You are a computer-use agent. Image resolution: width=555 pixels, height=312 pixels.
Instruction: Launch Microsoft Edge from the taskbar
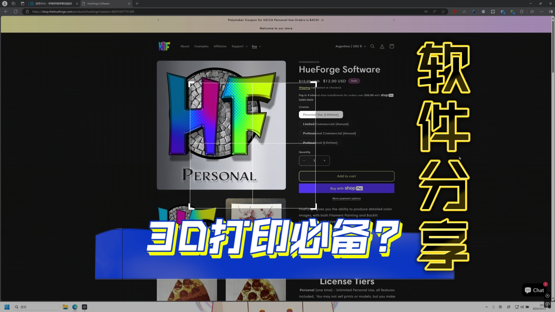(75, 307)
